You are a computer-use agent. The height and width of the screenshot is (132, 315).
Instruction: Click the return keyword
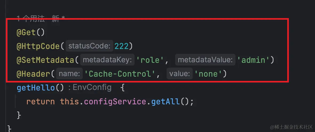click(x=40, y=102)
